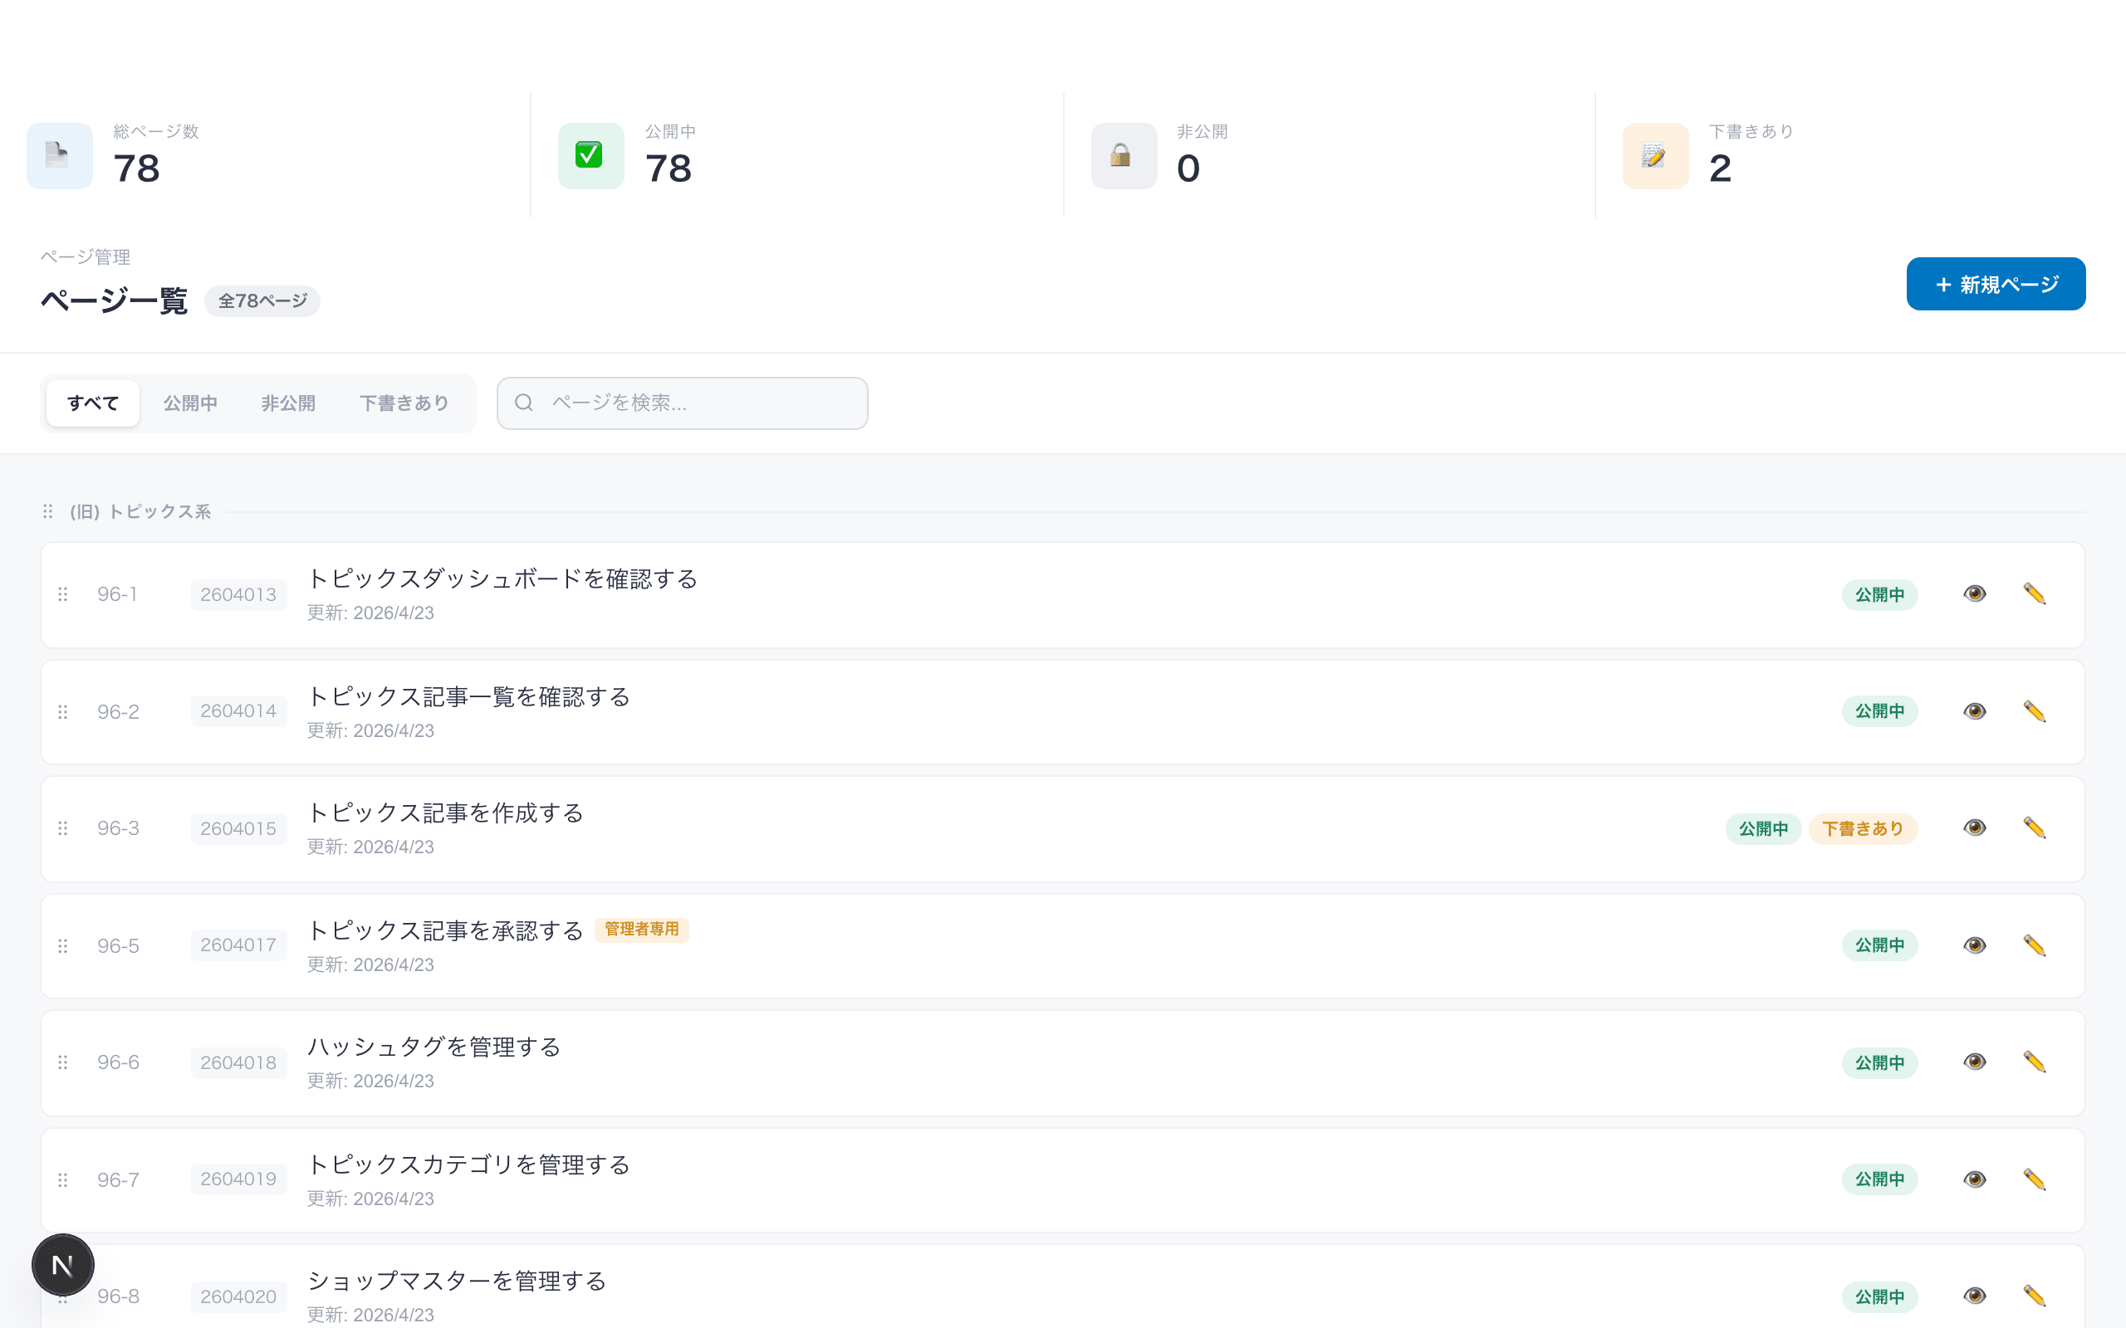Open トピックス記事を承認する page
Screen dimensions: 2126x1328
(x=445, y=930)
